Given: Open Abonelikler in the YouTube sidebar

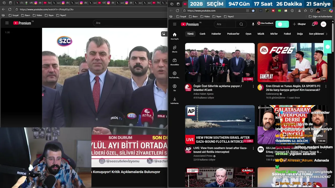Looking at the screenshot, I should [175, 62].
